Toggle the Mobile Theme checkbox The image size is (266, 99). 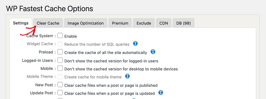click(x=60, y=77)
